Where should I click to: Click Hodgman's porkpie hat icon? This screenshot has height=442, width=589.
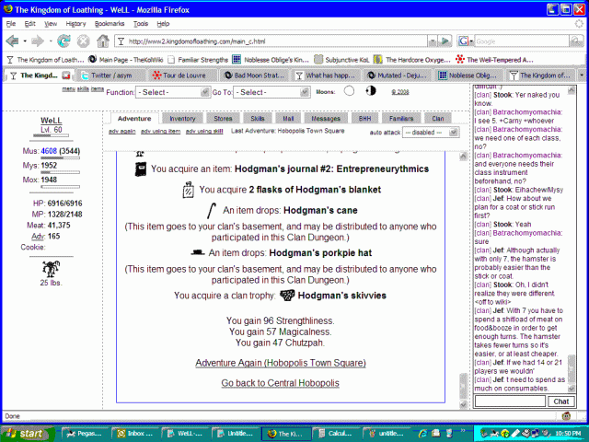[x=197, y=250]
